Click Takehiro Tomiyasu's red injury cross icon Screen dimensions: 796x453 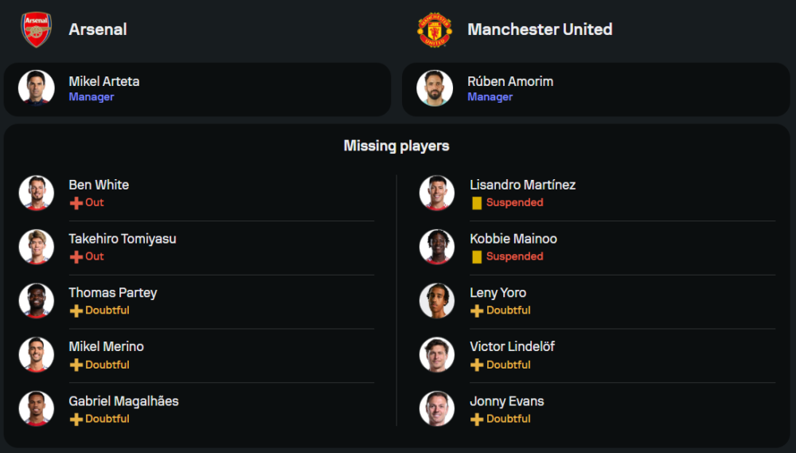(76, 257)
